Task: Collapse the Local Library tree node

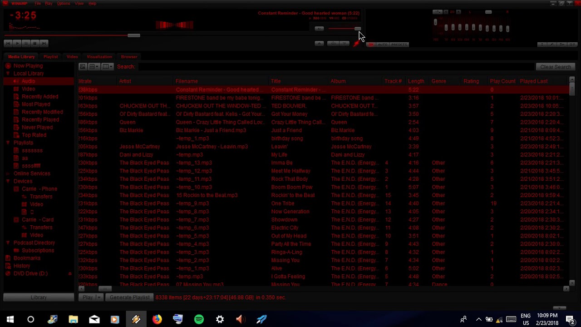Action: pyautogui.click(x=8, y=74)
